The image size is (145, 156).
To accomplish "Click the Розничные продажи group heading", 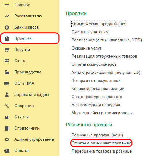I will pos(89,125).
